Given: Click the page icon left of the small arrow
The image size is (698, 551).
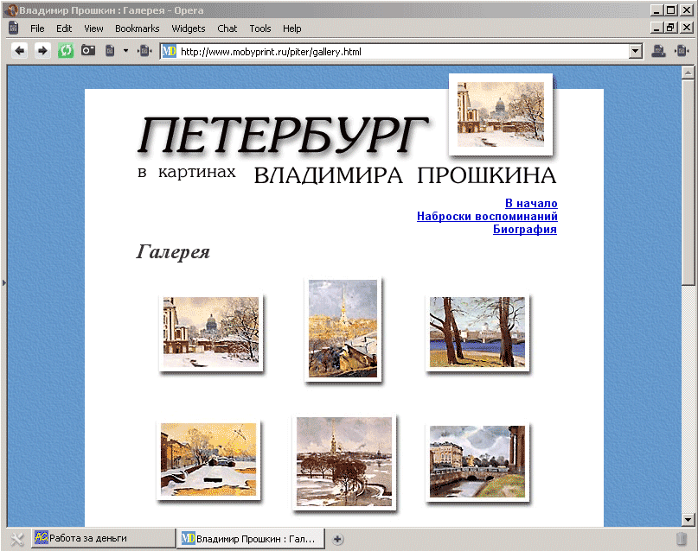Looking at the screenshot, I should 110,51.
